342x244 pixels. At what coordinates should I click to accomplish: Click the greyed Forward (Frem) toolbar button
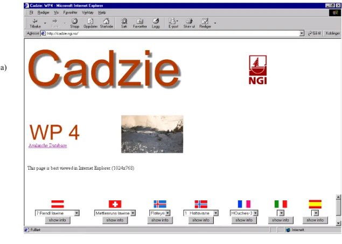55,23
